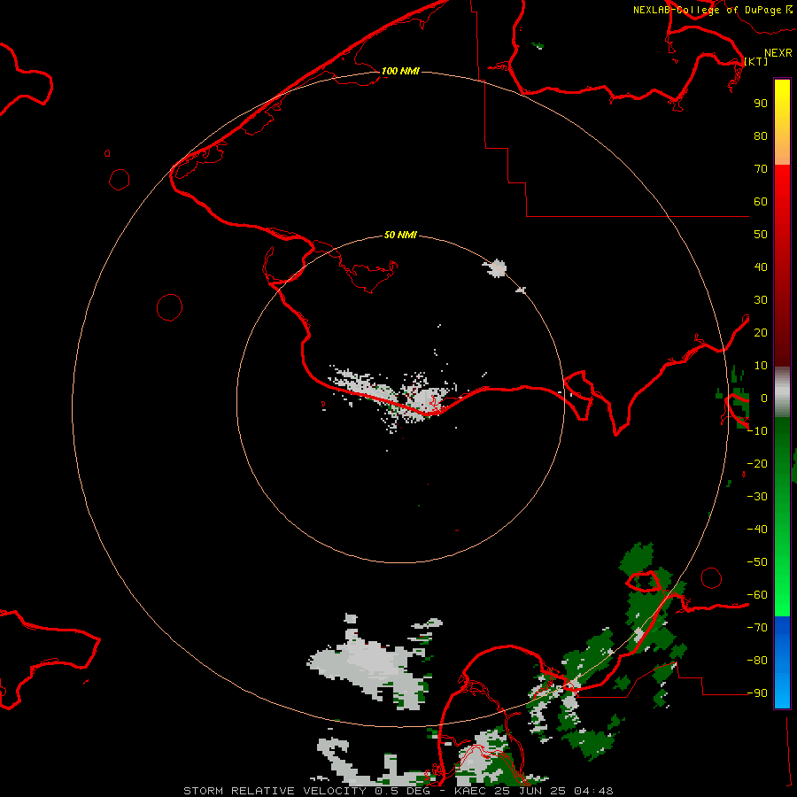Click the positive 90 knot scale value
This screenshot has width=797, height=797.
761,104
